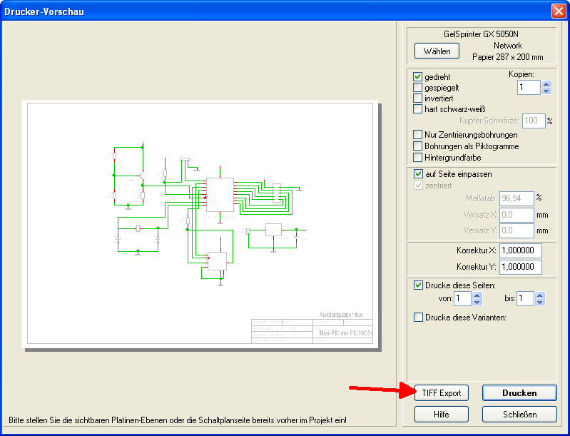Enable the gespiegelt option
Image resolution: width=570 pixels, height=436 pixels.
(x=418, y=87)
